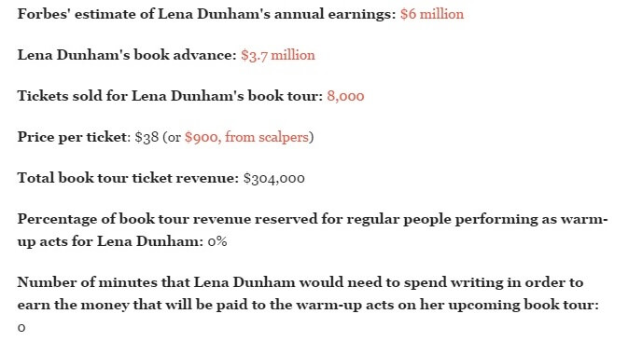Click the "0%" percentage value
Viewport: 642px width, 355px height.
pyautogui.click(x=217, y=241)
